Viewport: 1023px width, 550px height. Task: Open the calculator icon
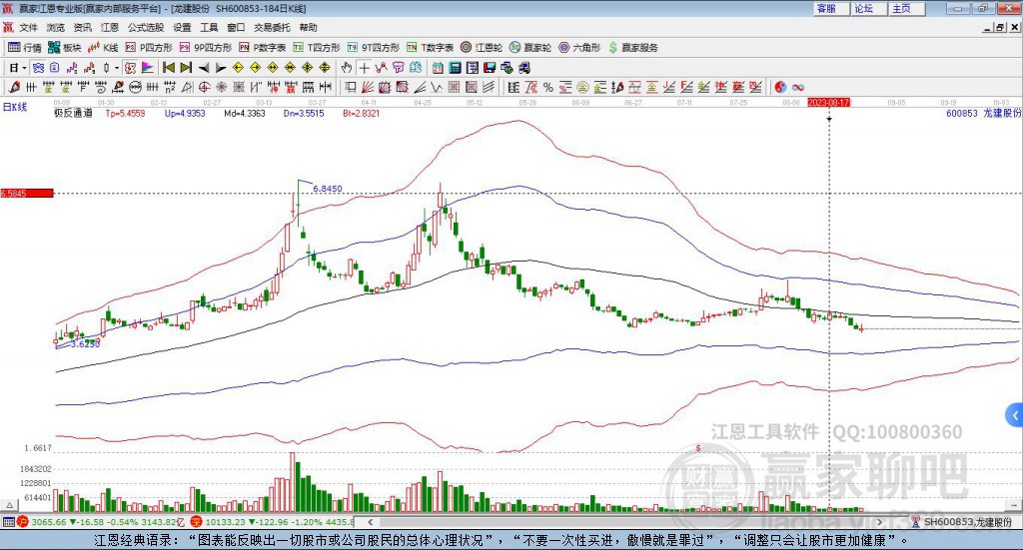coord(455,68)
